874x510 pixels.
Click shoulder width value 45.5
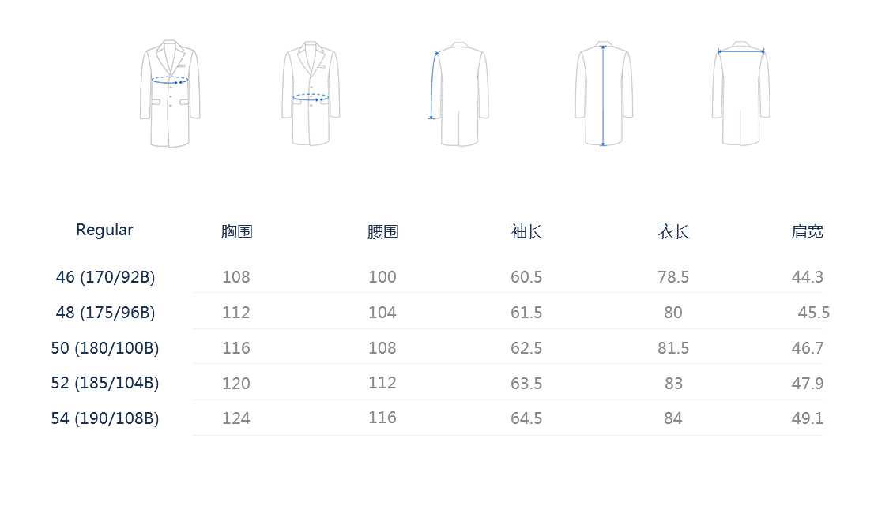coord(814,313)
